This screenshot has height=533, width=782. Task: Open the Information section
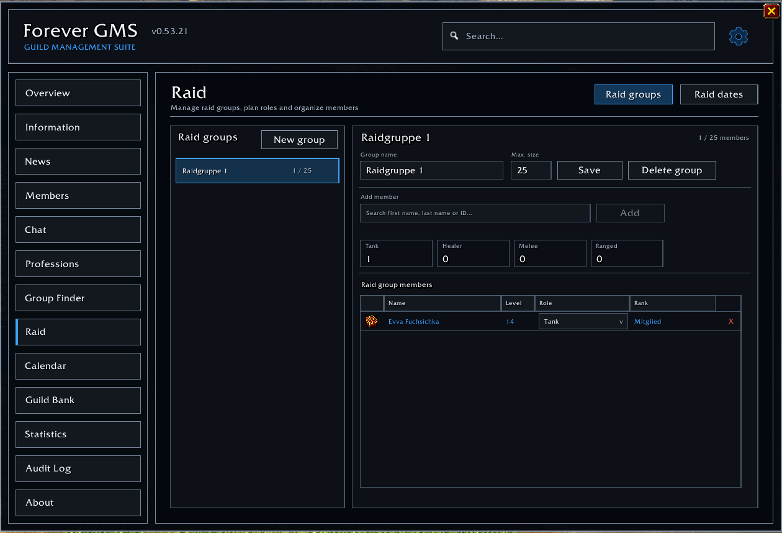point(78,127)
